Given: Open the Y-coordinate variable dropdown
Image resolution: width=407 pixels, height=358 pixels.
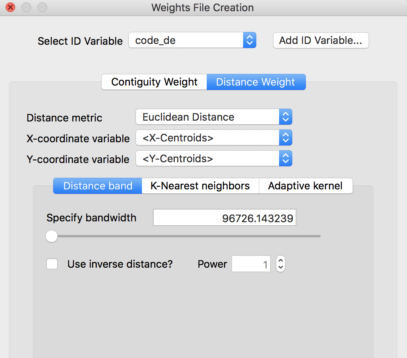Looking at the screenshot, I should click(x=208, y=158).
